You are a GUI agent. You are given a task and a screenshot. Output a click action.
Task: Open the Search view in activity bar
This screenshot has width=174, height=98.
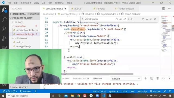tap(4, 19)
